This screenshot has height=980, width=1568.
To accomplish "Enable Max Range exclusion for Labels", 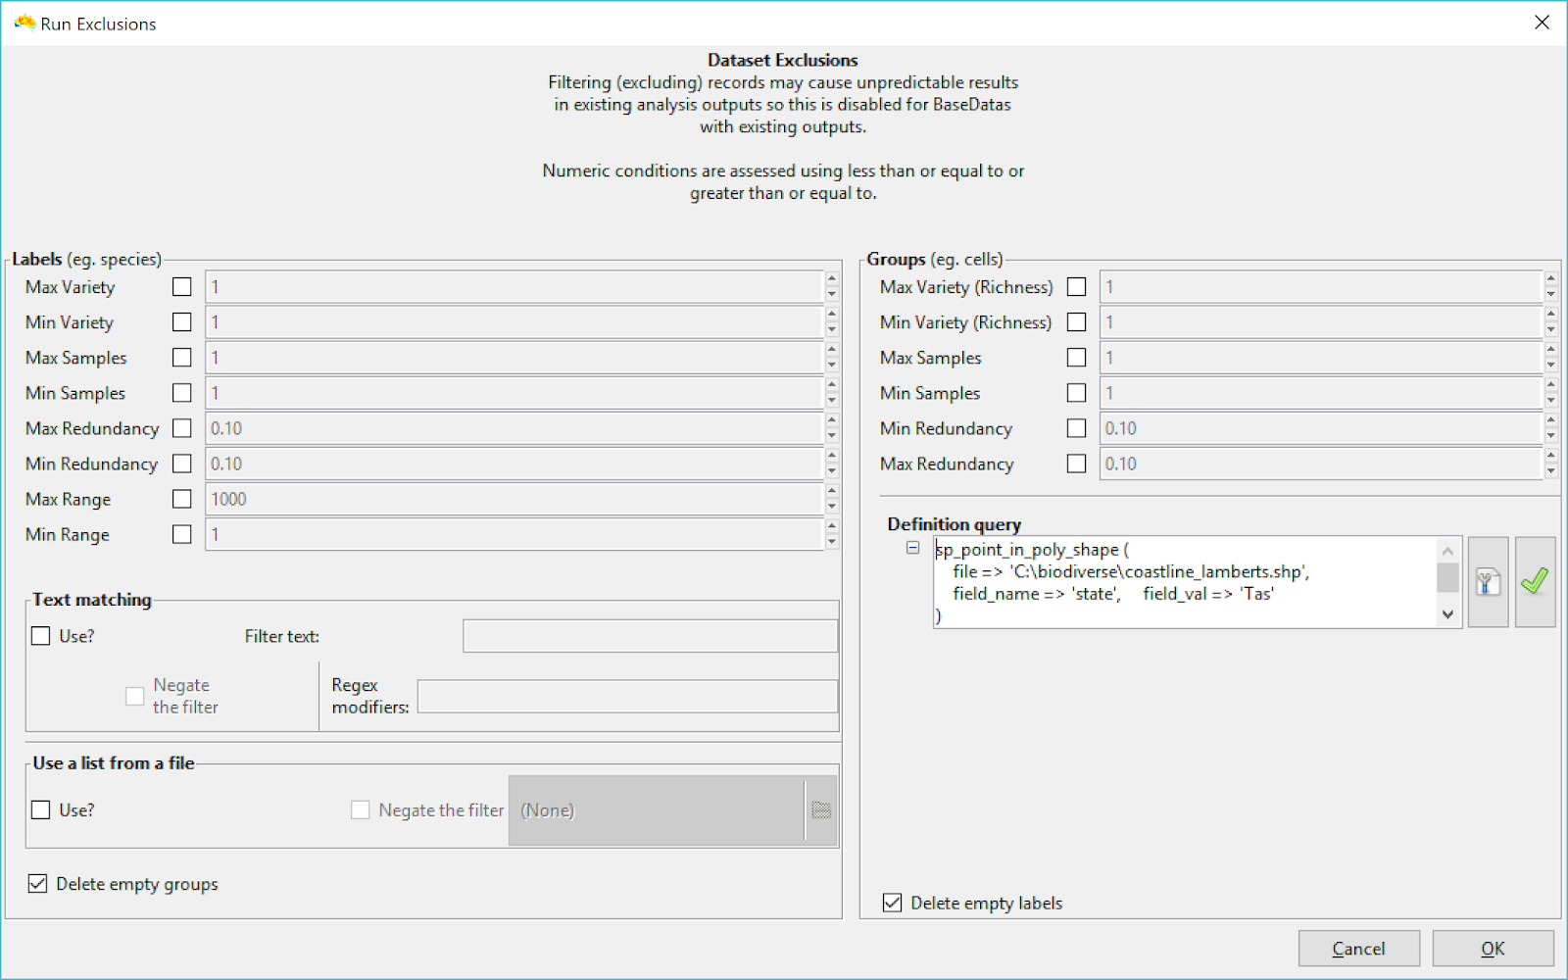I will (x=181, y=498).
